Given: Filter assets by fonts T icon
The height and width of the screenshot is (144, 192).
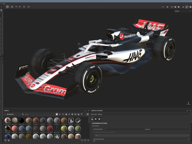Looking at the screenshot, I should tap(82, 114).
